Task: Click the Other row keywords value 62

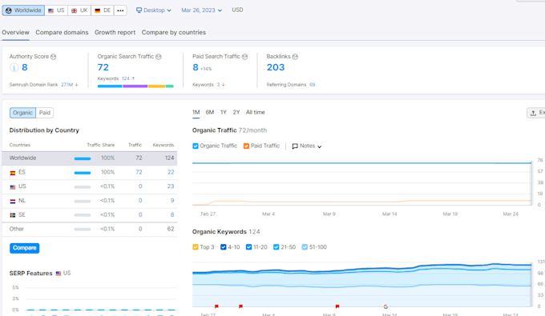Action: click(171, 230)
